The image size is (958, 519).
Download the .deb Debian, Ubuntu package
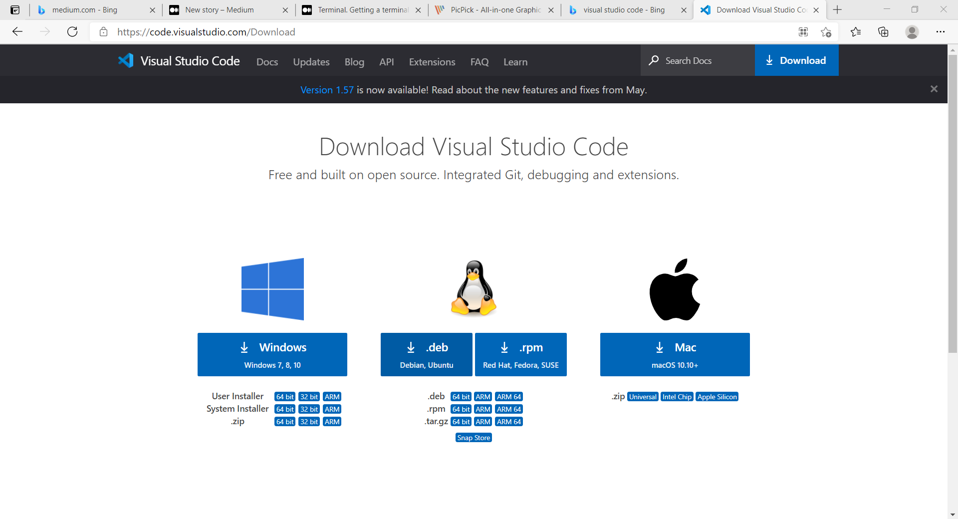427,354
